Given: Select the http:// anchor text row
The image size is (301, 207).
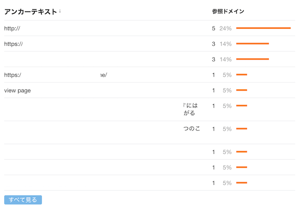Looking at the screenshot, I should pyautogui.click(x=150, y=28).
